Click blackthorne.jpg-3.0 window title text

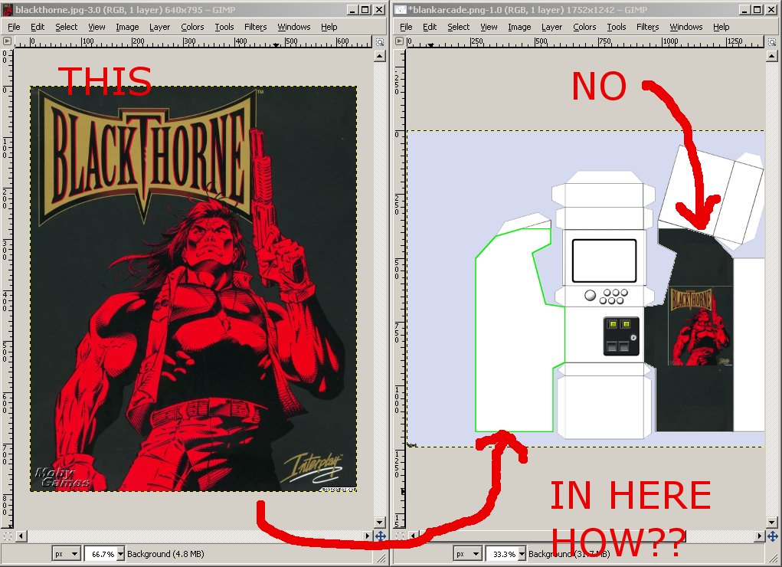pyautogui.click(x=126, y=9)
